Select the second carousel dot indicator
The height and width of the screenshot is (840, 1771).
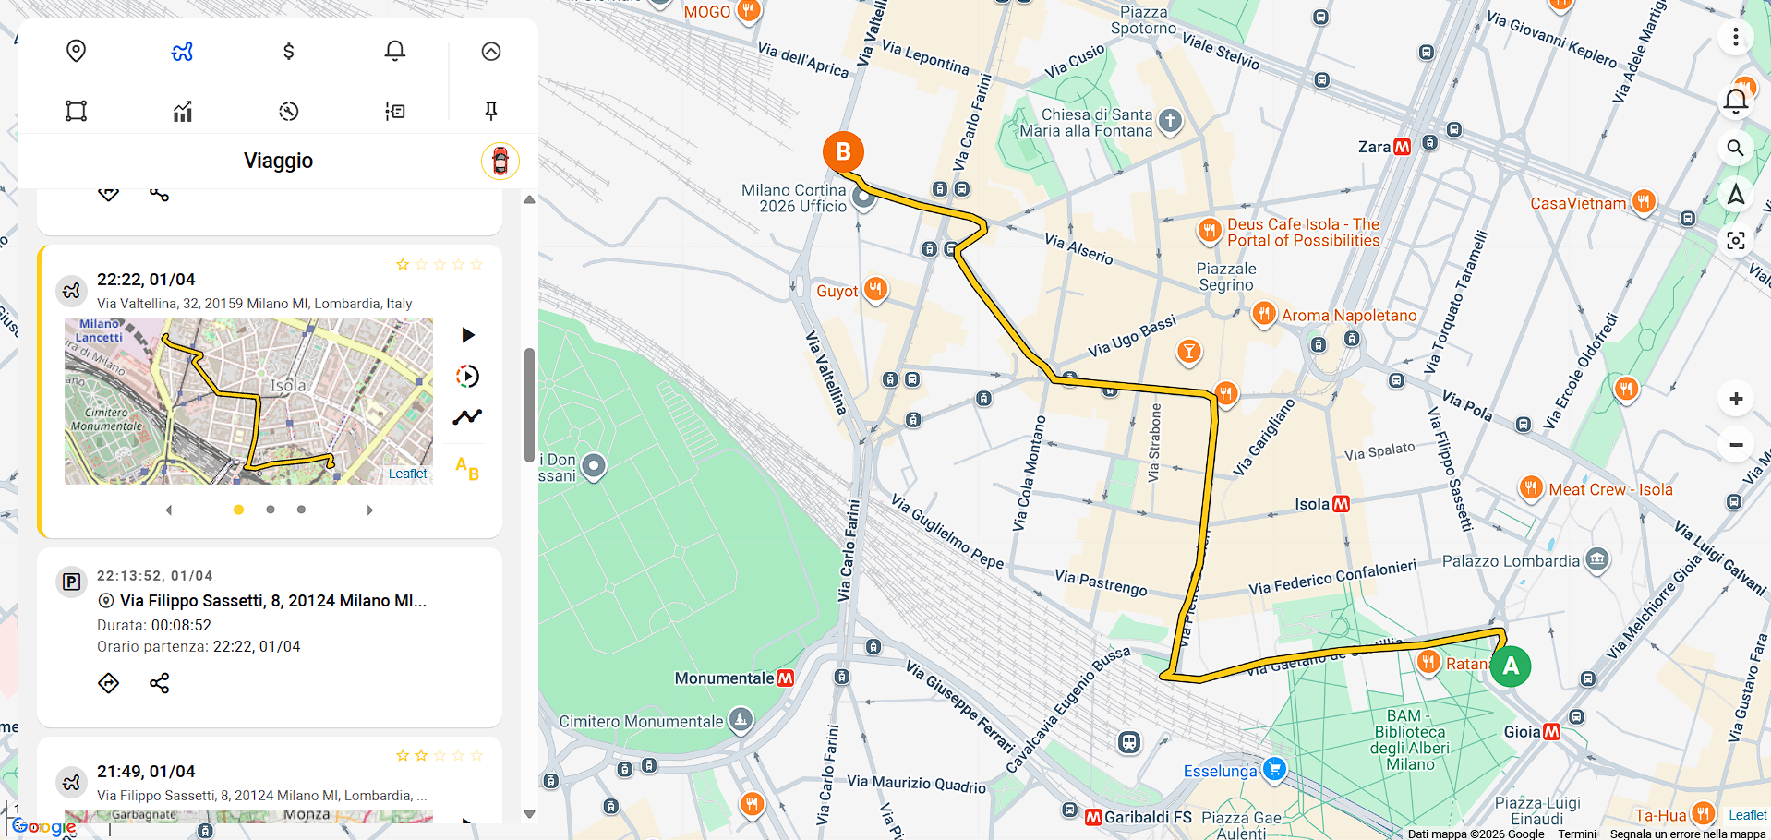(270, 510)
